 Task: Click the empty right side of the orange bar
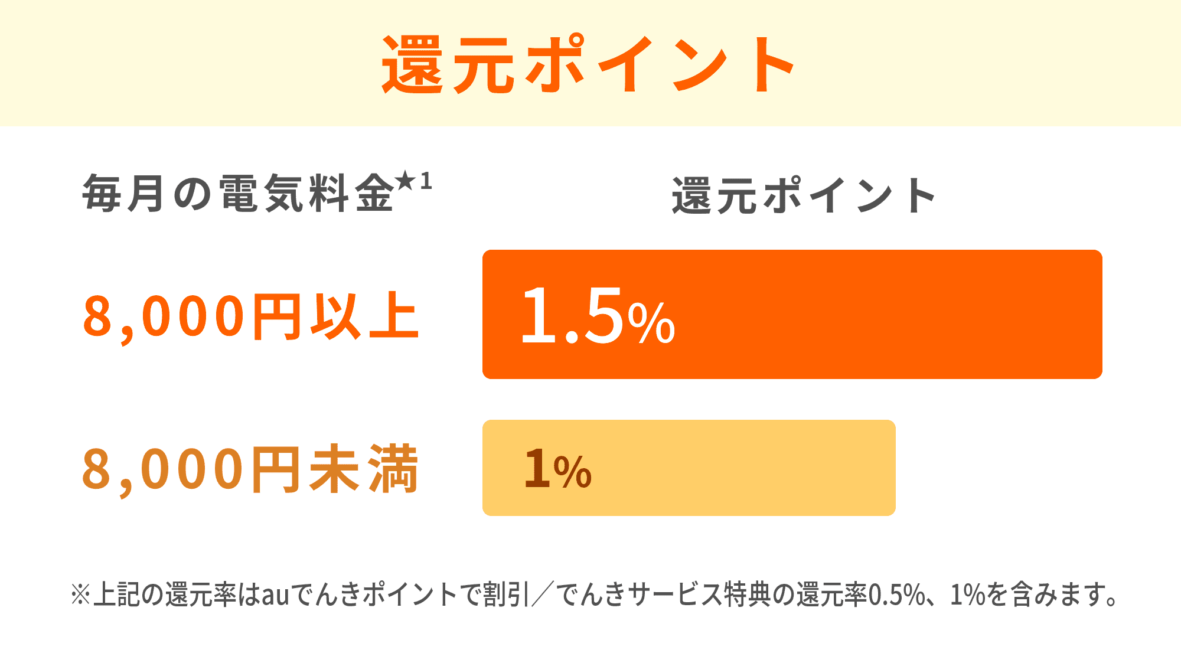click(915, 315)
